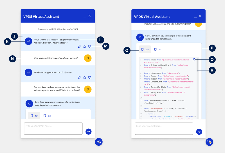Click the S avatar beside the content card question
This screenshot has height=153, width=225.
pos(88,89)
